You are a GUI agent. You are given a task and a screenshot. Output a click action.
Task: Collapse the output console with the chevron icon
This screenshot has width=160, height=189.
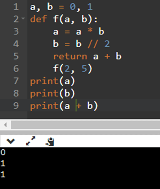tap(10, 141)
